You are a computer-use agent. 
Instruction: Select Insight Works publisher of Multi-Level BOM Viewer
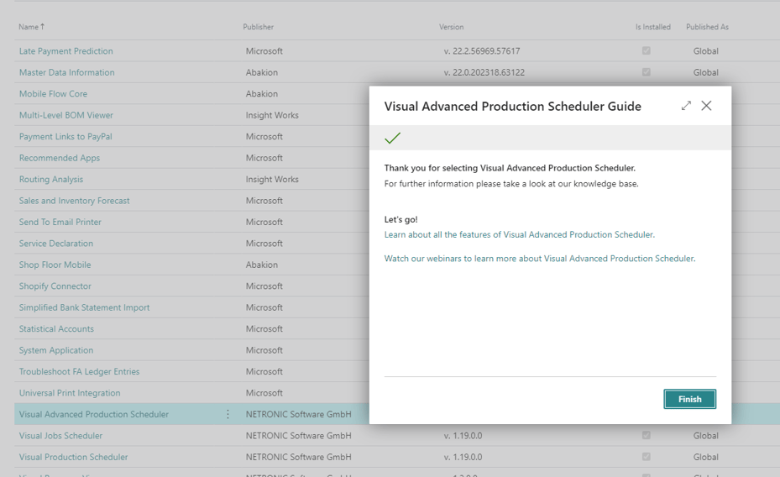pos(272,115)
